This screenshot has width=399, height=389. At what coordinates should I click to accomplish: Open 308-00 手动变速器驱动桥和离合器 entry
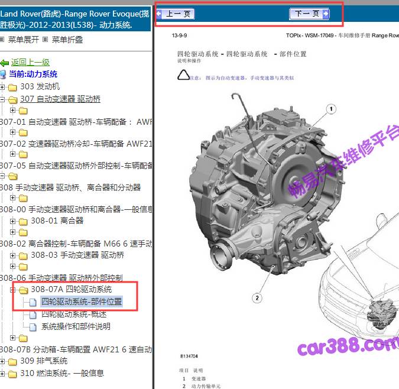click(x=76, y=209)
